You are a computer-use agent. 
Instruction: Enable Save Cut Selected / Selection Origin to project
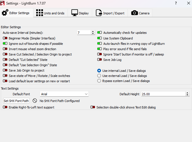tap(5, 54)
